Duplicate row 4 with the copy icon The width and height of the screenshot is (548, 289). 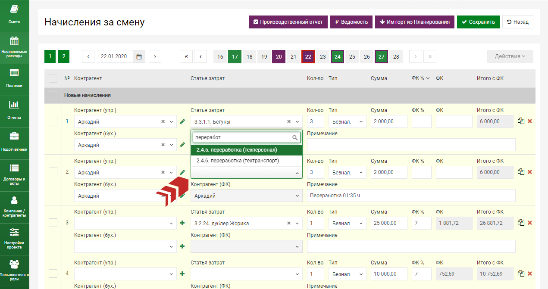[521, 274]
